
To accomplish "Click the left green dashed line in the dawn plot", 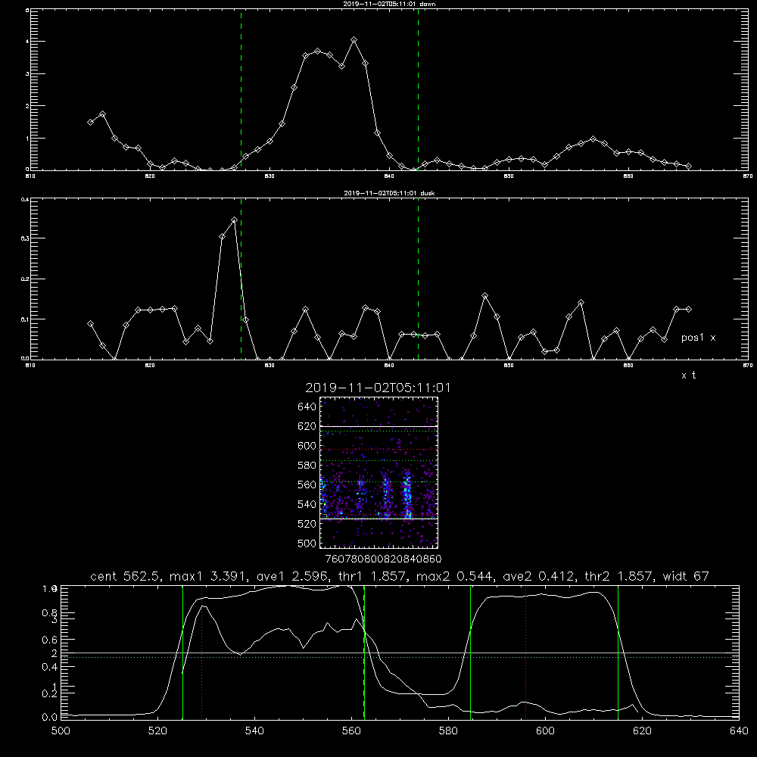I will coord(241,89).
